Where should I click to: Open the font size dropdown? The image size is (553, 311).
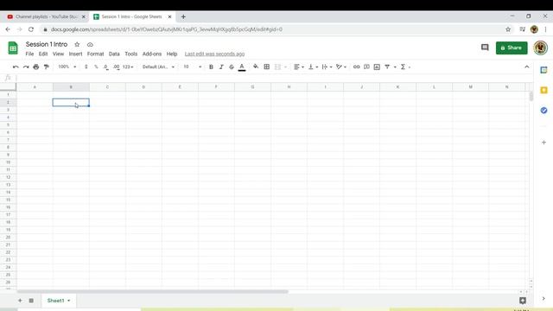coord(192,67)
